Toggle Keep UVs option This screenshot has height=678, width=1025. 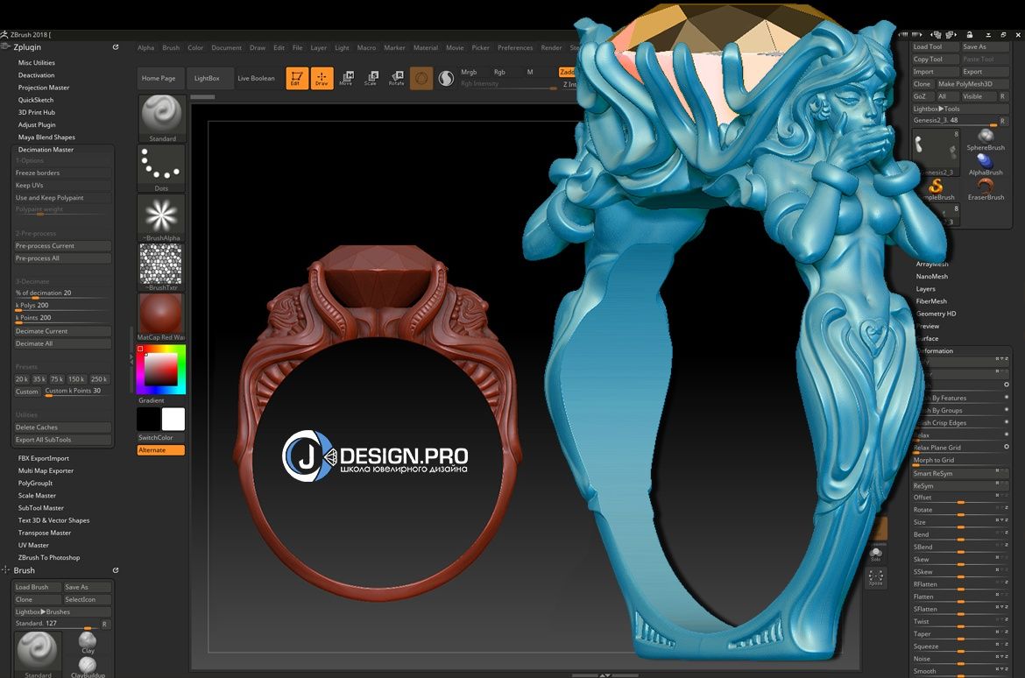[x=63, y=186]
